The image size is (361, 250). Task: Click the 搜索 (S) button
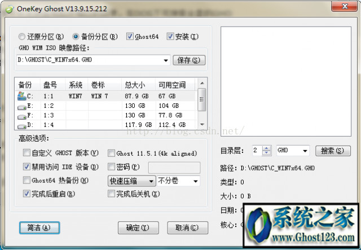point(333,151)
